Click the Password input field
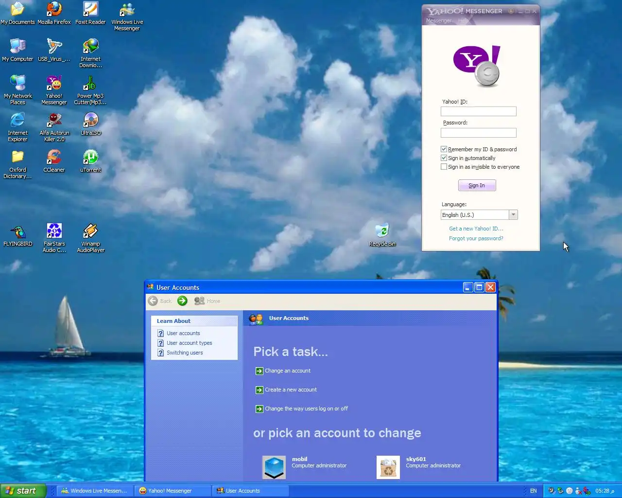Image resolution: width=622 pixels, height=498 pixels. coord(478,133)
